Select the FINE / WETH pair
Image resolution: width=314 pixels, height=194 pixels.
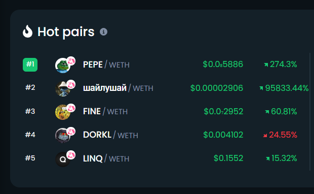(x=105, y=111)
